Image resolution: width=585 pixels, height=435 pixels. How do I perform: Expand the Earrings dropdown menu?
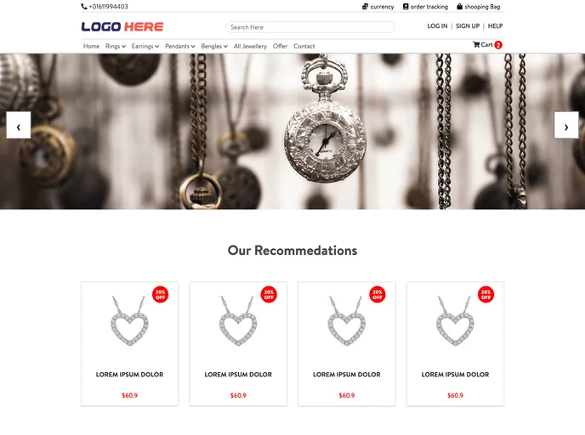[x=145, y=46]
